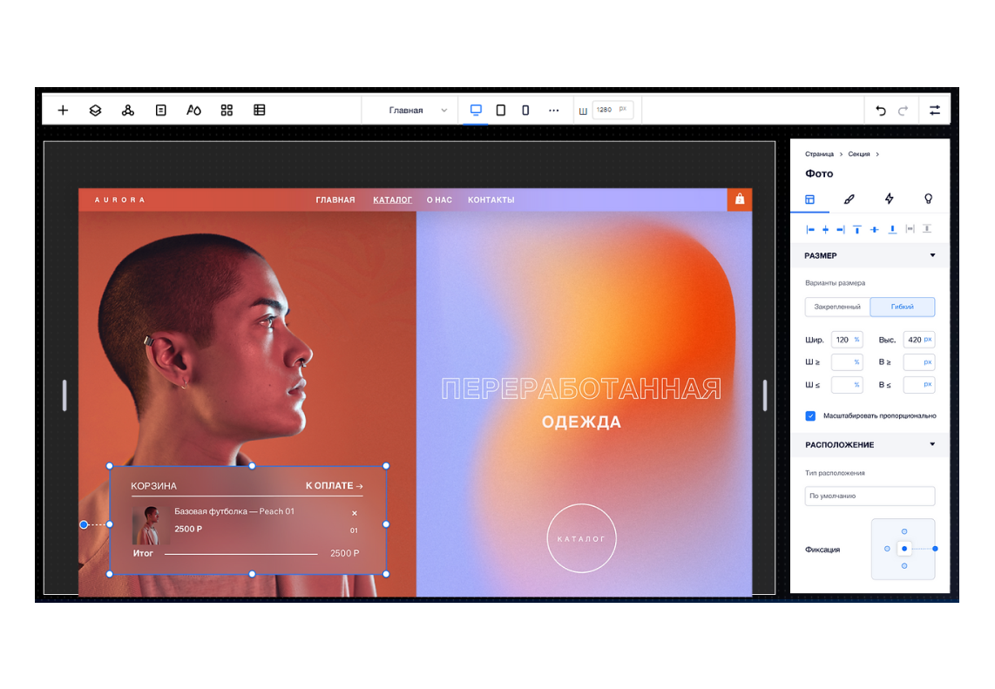This screenshot has width=995, height=689.
Task: Select left fixation point
Action: (887, 549)
